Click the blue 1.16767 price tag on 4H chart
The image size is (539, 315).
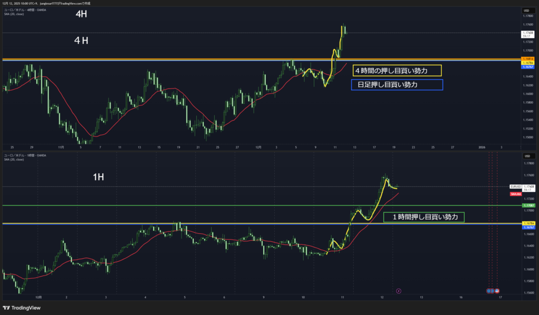pos(527,67)
